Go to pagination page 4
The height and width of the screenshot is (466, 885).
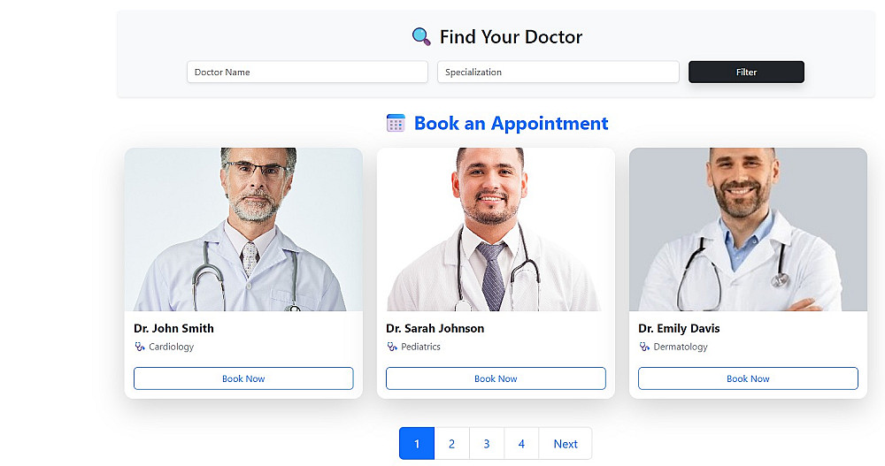(521, 443)
